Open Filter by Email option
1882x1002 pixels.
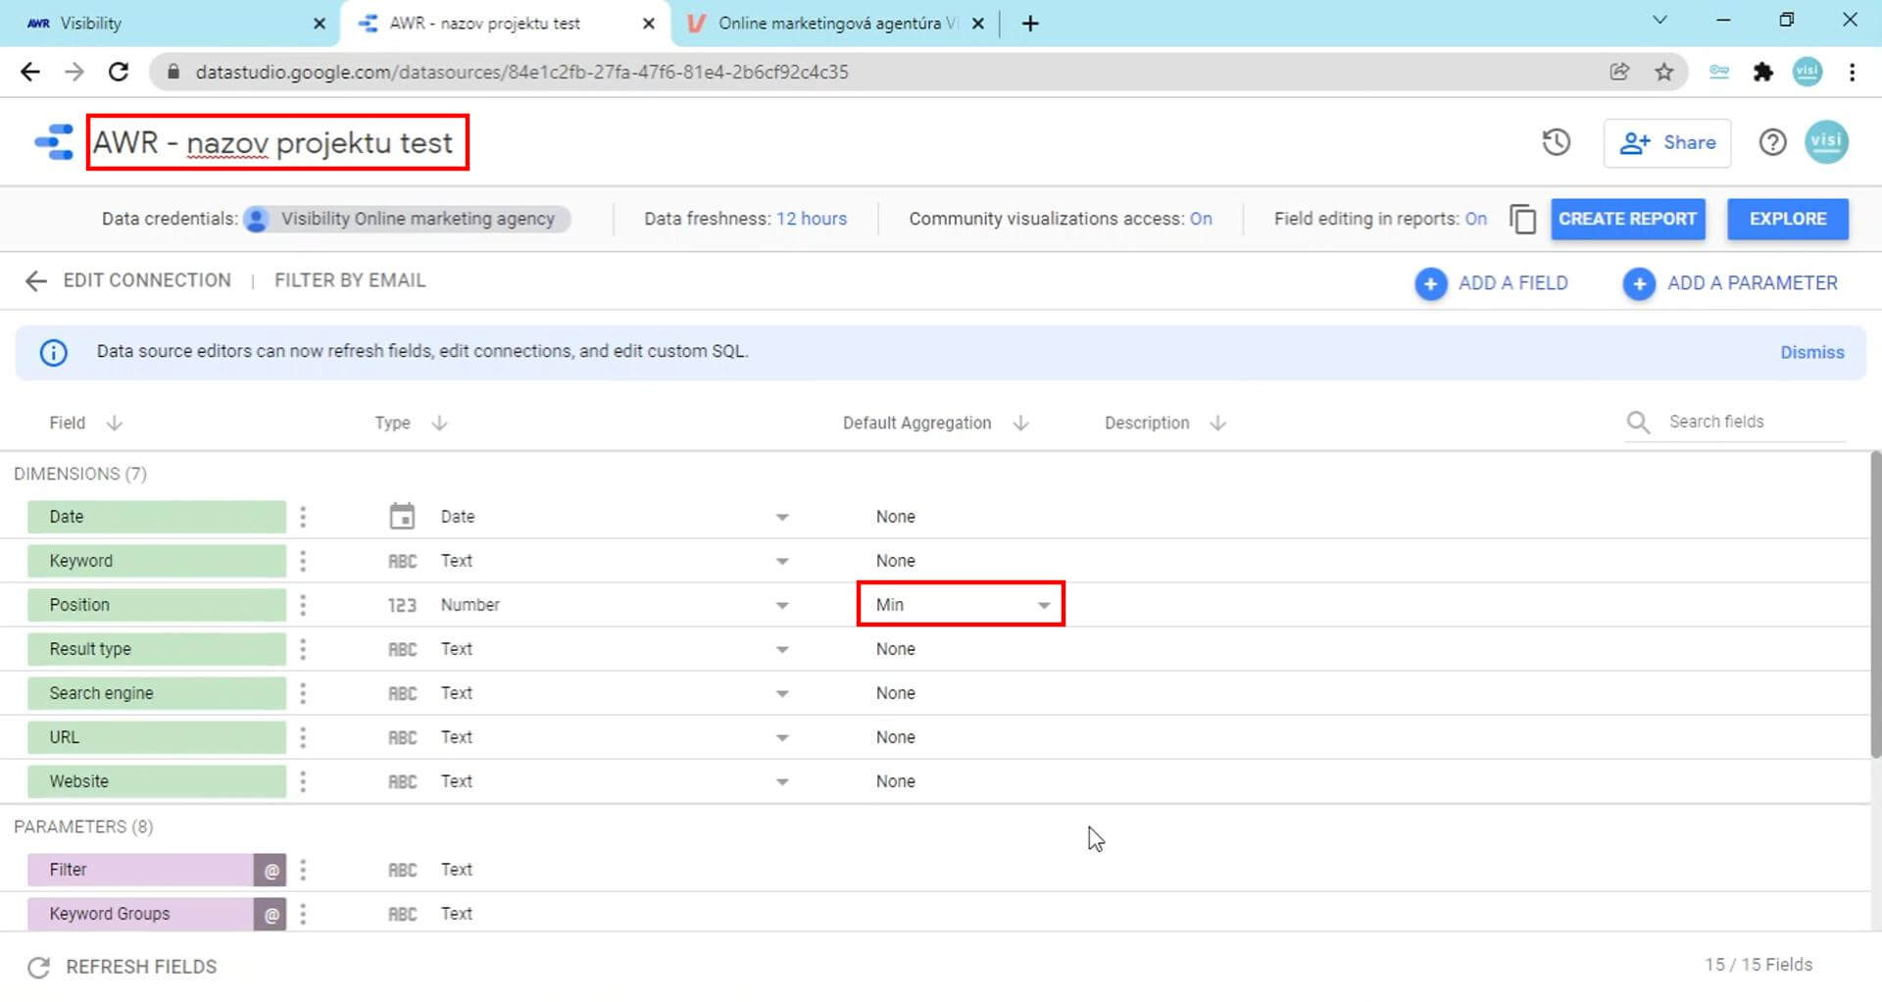click(350, 281)
